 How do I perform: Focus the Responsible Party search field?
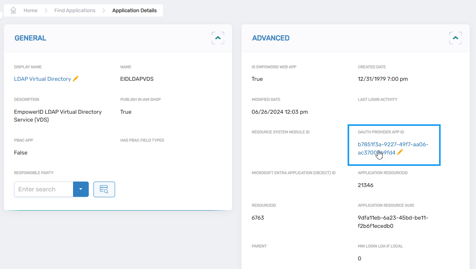point(44,189)
